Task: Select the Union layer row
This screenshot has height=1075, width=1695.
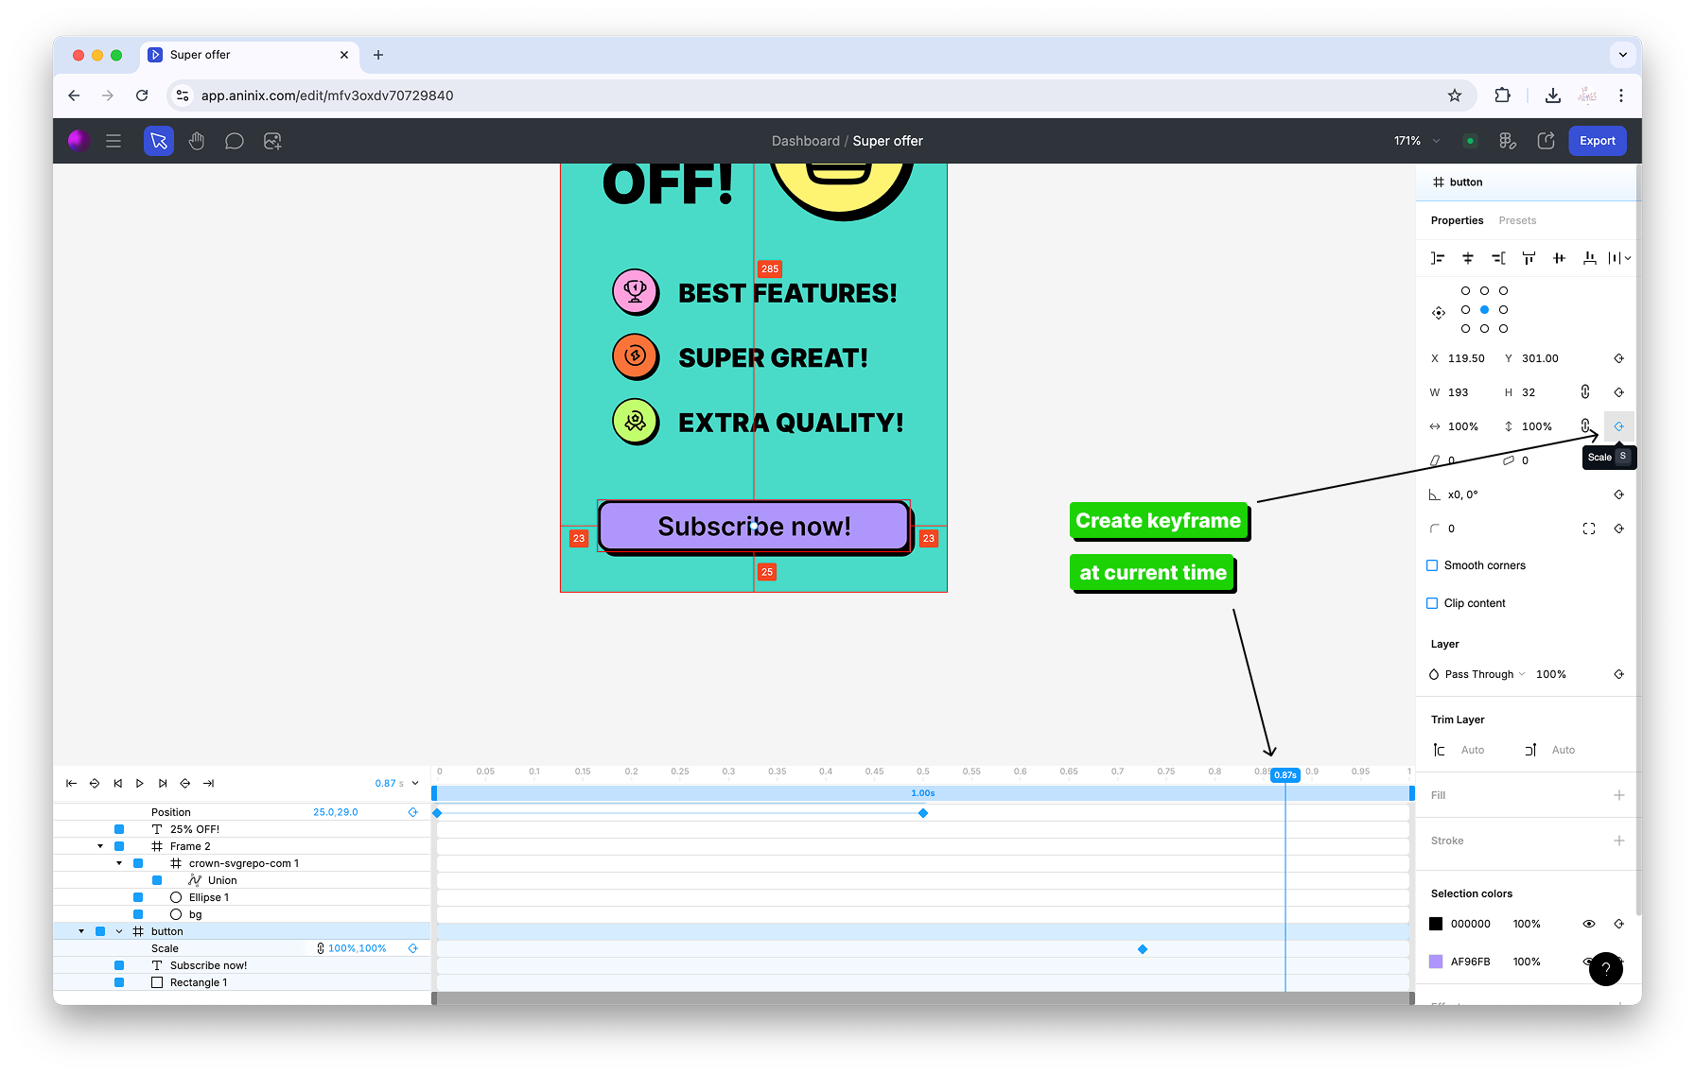Action: tap(242, 880)
